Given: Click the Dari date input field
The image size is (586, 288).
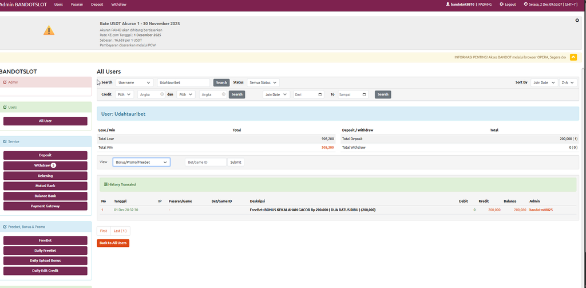Looking at the screenshot, I should 308,94.
